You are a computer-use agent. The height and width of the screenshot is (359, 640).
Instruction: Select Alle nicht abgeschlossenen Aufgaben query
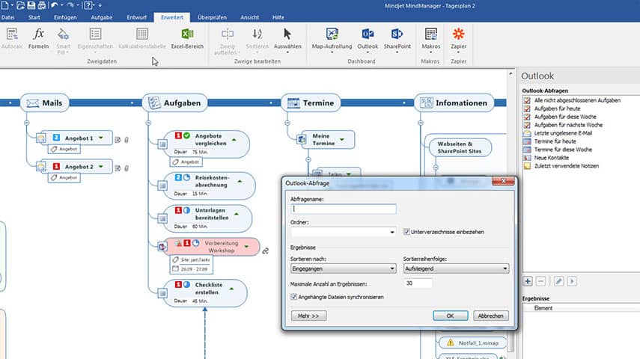[x=577, y=100]
